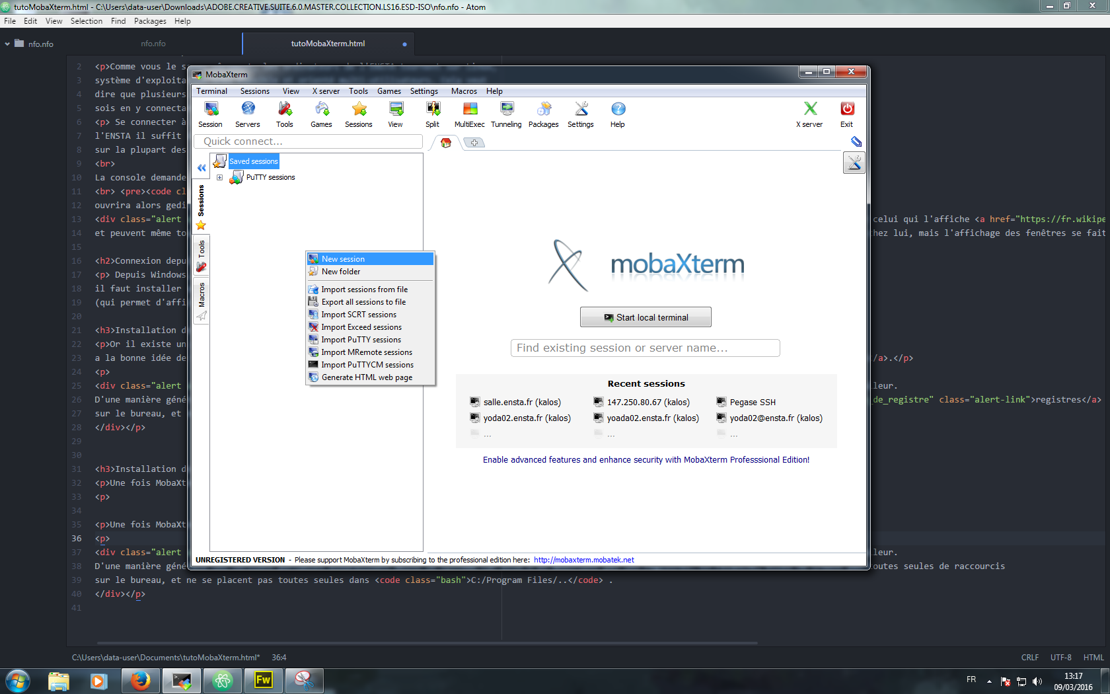
Task: Choose New session in context menu
Action: (370, 259)
